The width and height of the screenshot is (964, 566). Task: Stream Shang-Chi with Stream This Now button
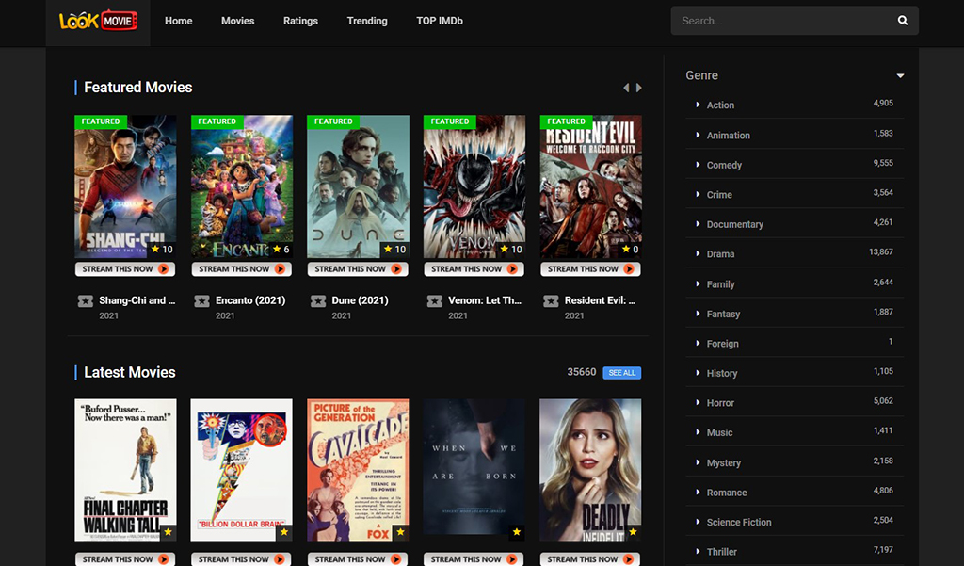point(125,268)
